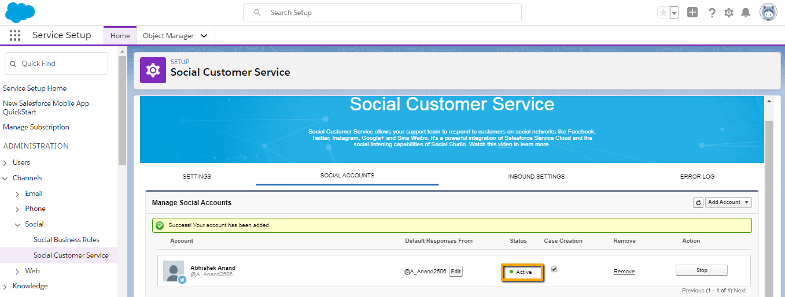Follow the video link in the banner
785x297 pixels.
(x=505, y=144)
